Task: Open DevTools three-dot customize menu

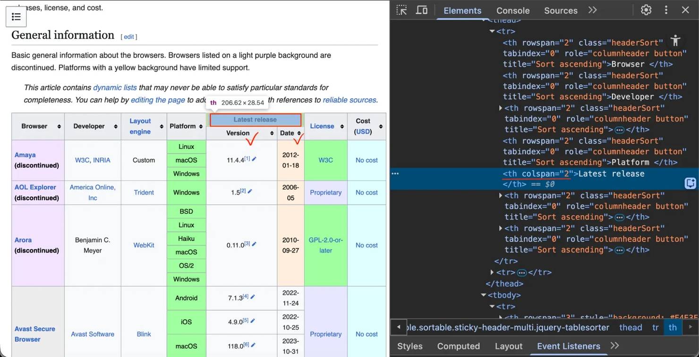Action: point(666,10)
